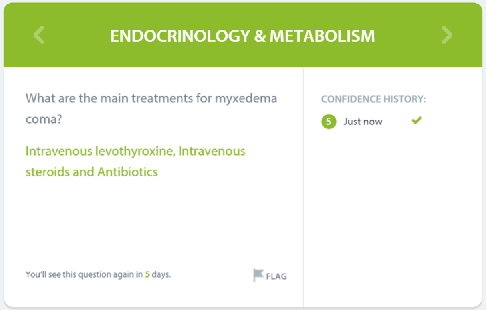
Task: Click Intravenous levothyroxine in the answer
Action: pyautogui.click(x=100, y=151)
